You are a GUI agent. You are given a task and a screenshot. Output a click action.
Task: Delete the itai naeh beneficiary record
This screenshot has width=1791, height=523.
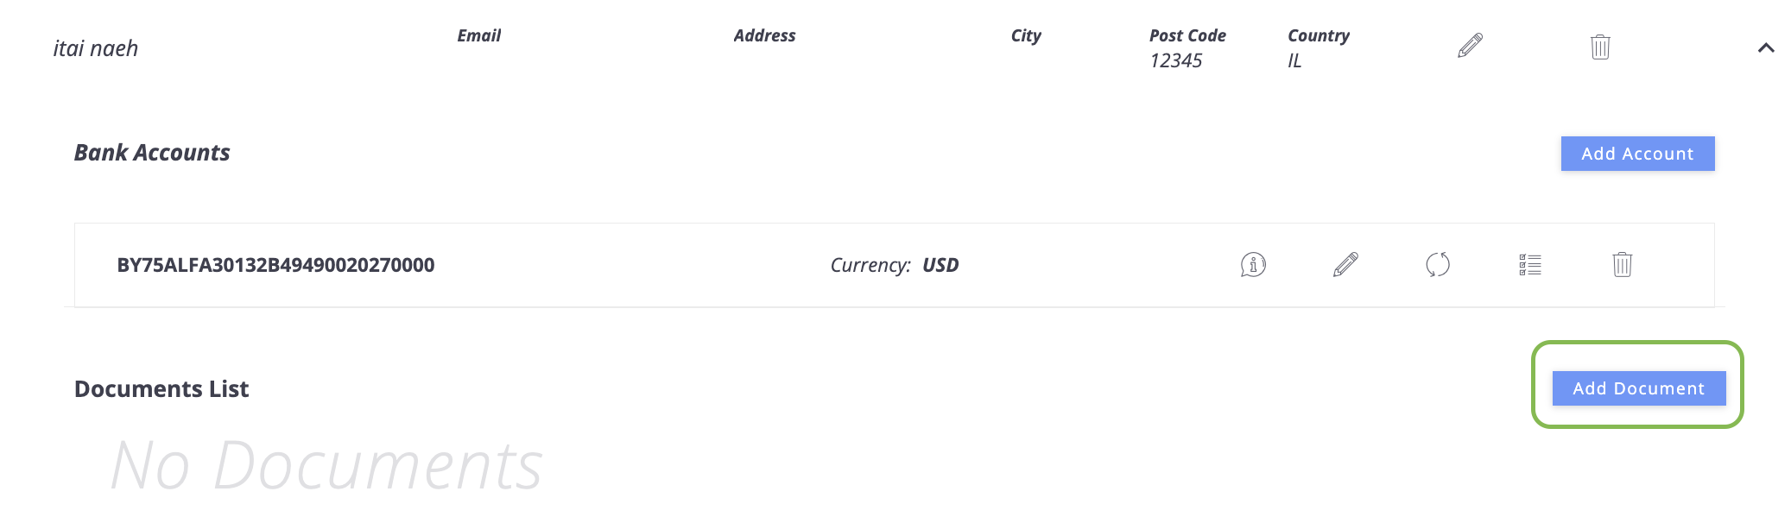(x=1600, y=47)
